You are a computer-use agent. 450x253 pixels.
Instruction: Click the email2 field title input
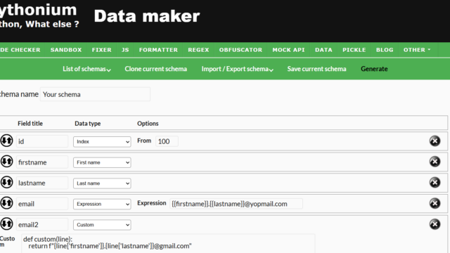tap(42, 225)
